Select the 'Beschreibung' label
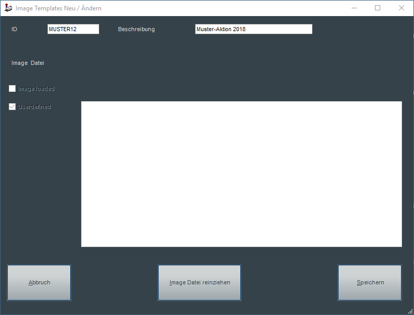 click(136, 30)
